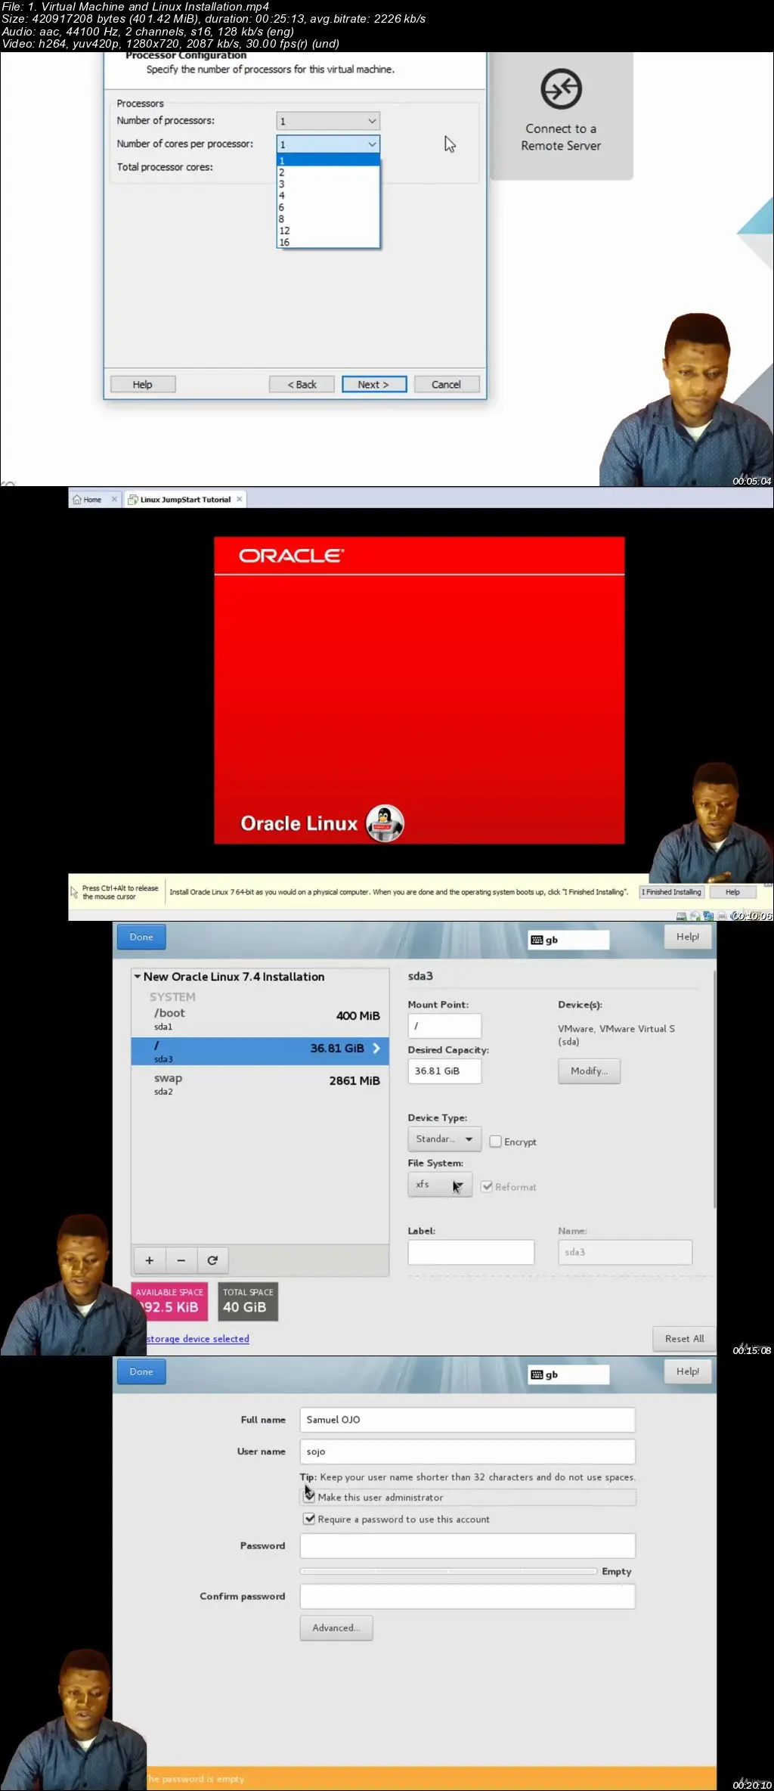The height and width of the screenshot is (1791, 774).
Task: Select the /boot sda1 partition row
Action: click(x=260, y=1019)
